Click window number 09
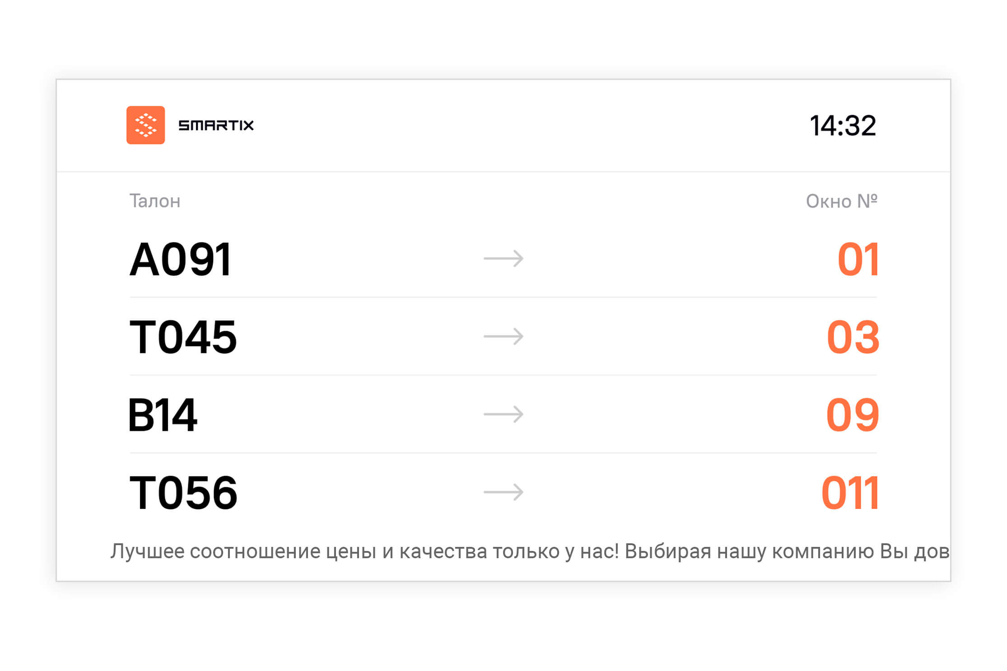The width and height of the screenshot is (1007, 671). click(853, 415)
